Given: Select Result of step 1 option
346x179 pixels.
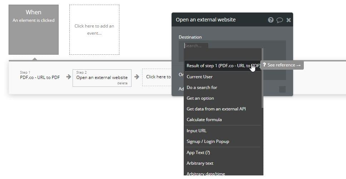Looking at the screenshot, I should pos(222,66).
